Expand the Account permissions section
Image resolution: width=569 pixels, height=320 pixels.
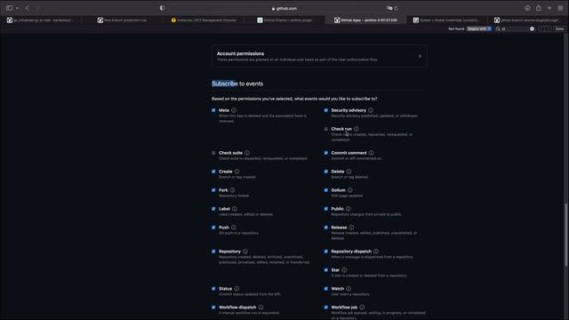click(x=420, y=56)
